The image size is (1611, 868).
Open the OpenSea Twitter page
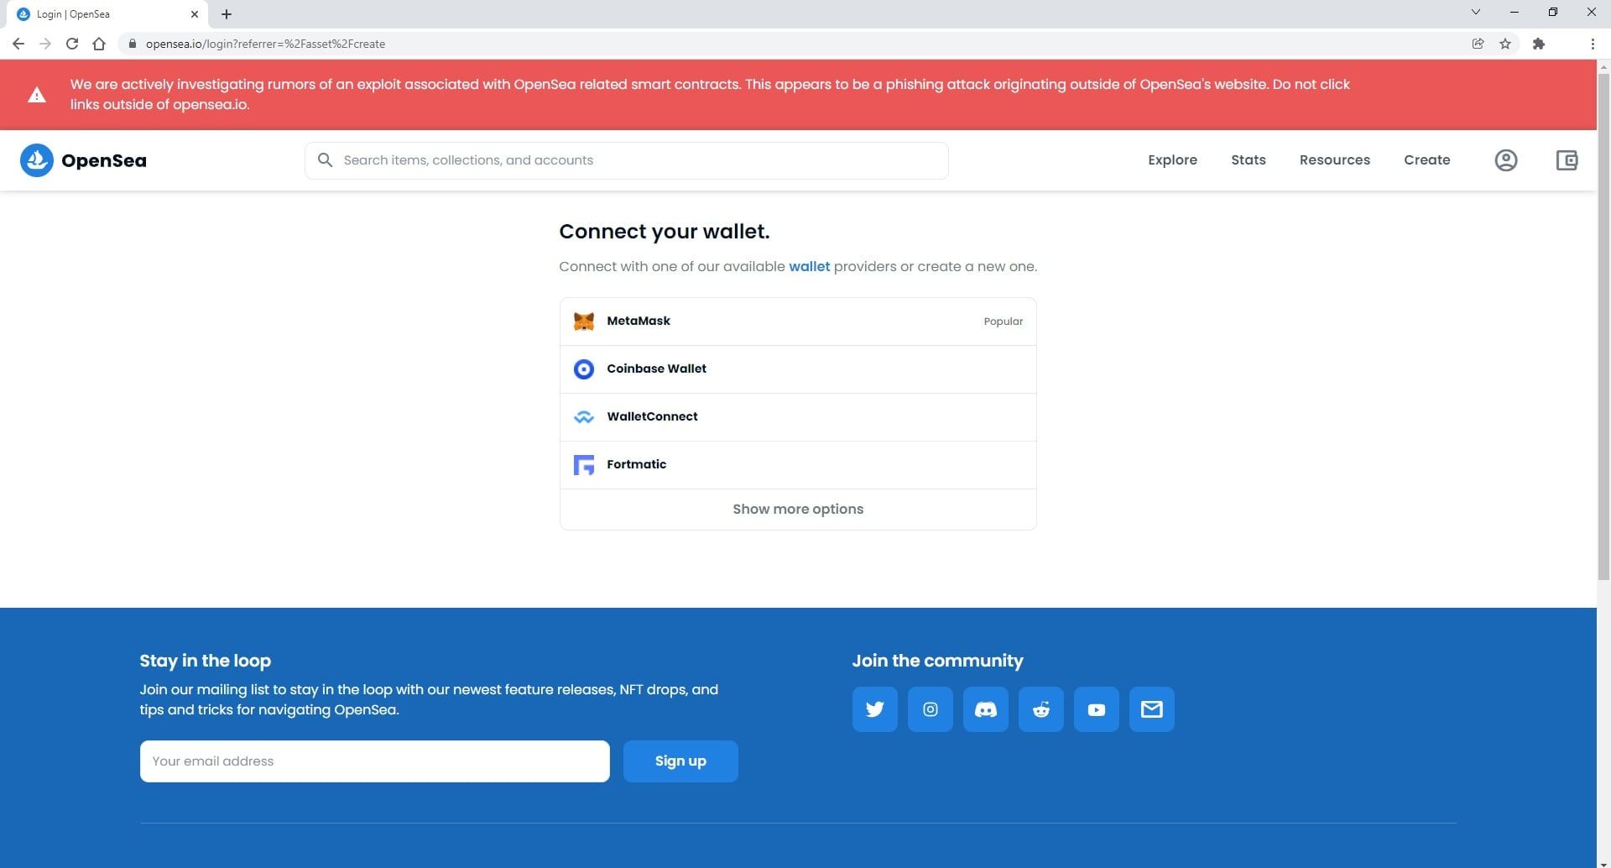coord(875,709)
